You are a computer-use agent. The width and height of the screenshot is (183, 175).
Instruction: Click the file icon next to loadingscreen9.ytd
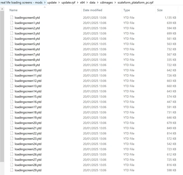point(11,65)
